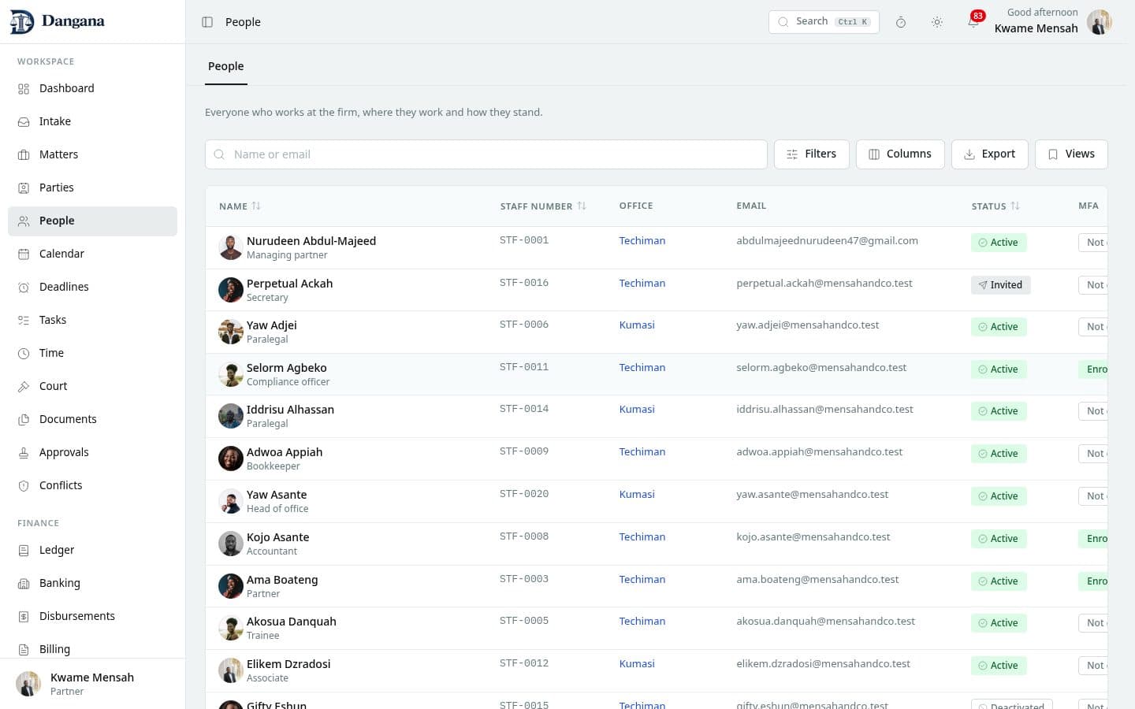The width and height of the screenshot is (1135, 709).
Task: Open the timer icon in header
Action: (x=901, y=22)
